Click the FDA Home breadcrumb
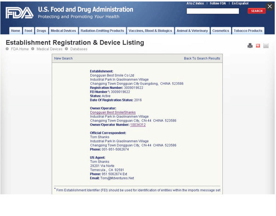Viewport: 276px width, 216px height. pos(20,49)
